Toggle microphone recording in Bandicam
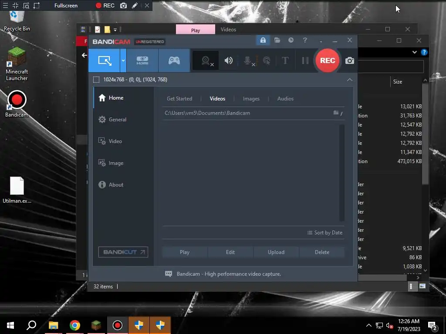The width and height of the screenshot is (446, 334). [x=248, y=60]
